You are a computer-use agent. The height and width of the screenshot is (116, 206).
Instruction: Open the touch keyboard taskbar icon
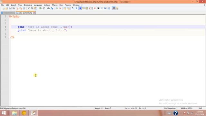169,113
